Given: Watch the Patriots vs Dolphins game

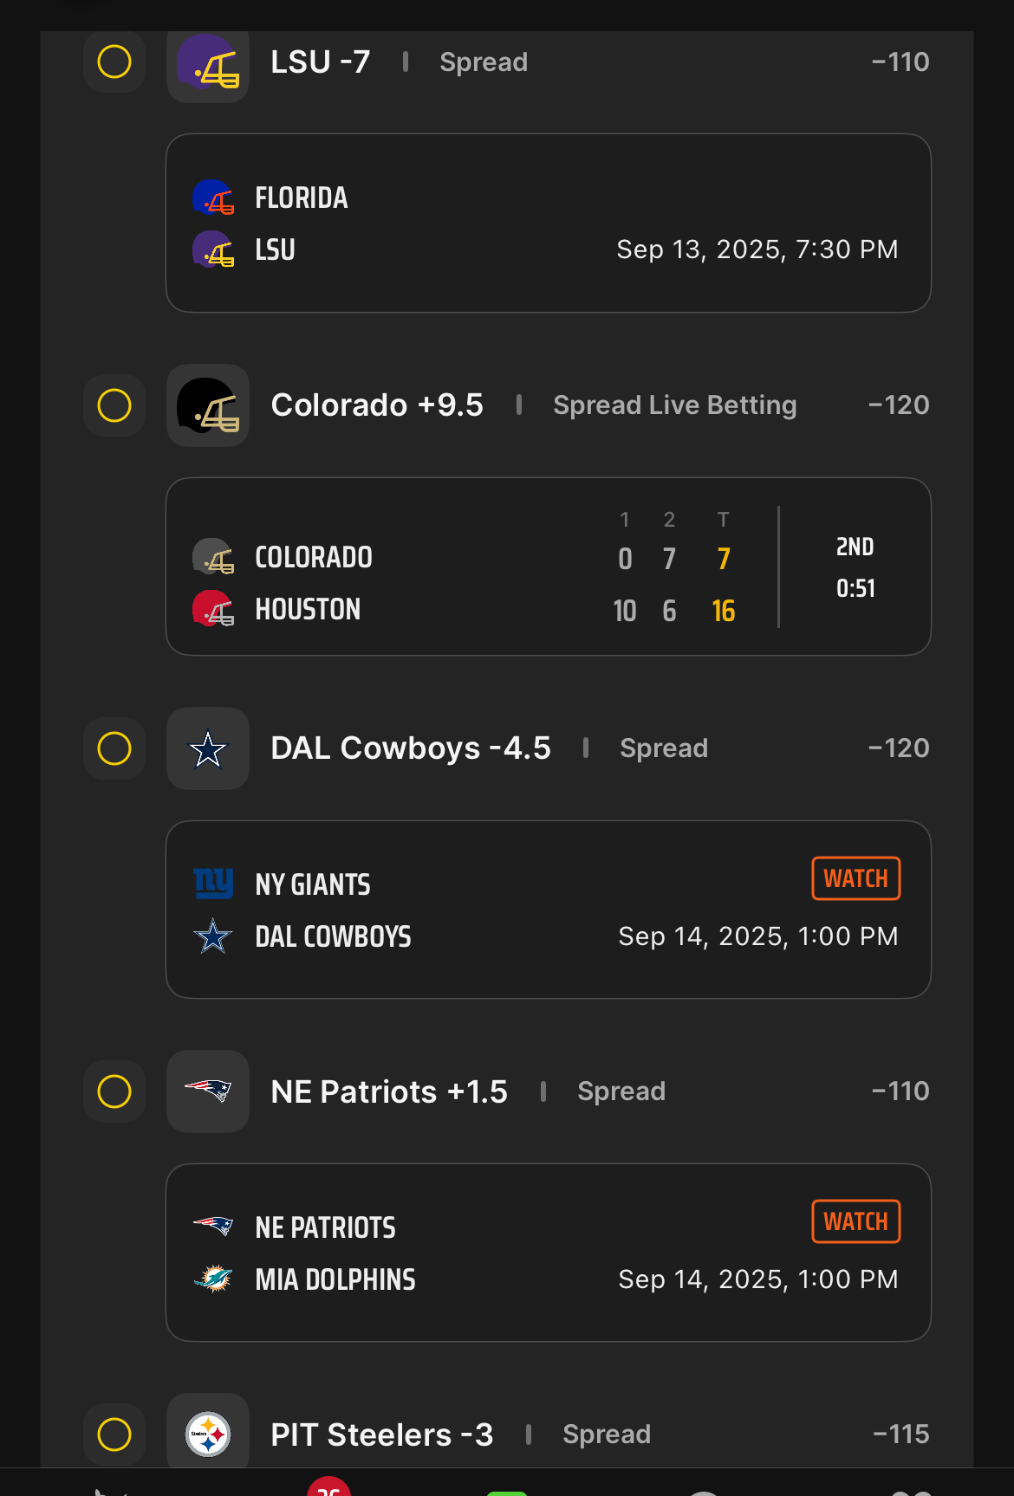Looking at the screenshot, I should [x=856, y=1221].
